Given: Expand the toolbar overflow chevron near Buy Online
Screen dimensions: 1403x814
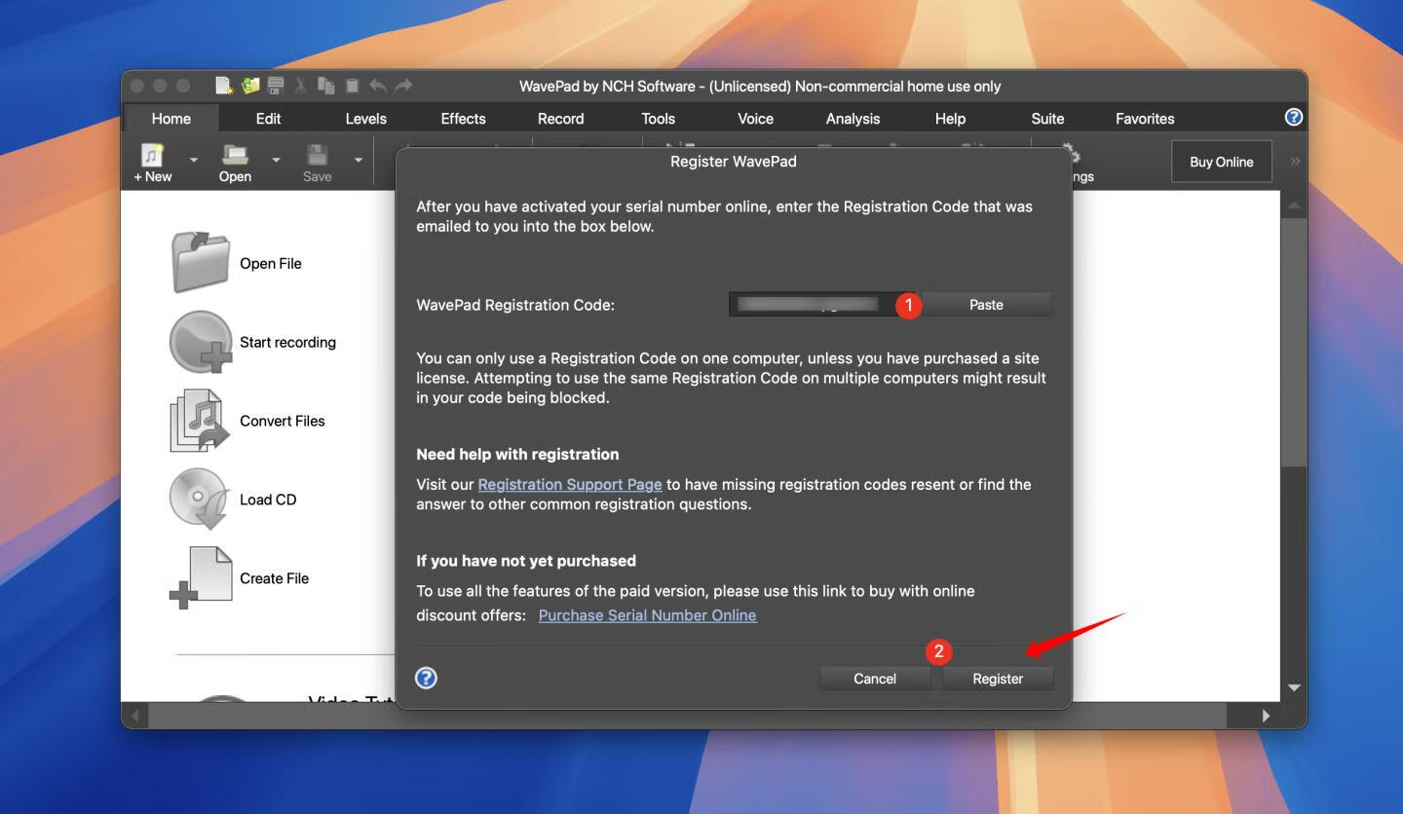Looking at the screenshot, I should tap(1295, 162).
